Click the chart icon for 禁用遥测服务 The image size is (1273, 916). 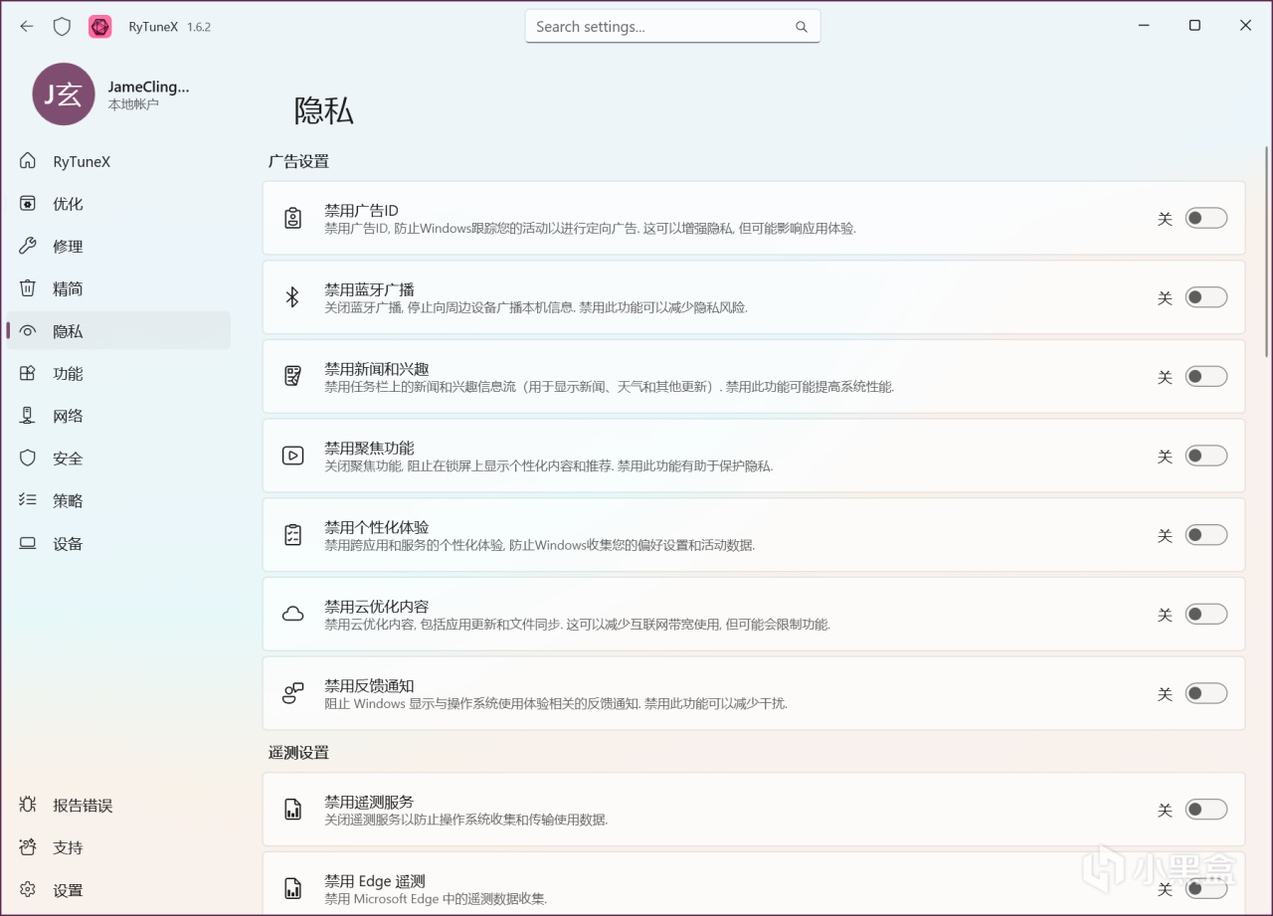tap(292, 810)
